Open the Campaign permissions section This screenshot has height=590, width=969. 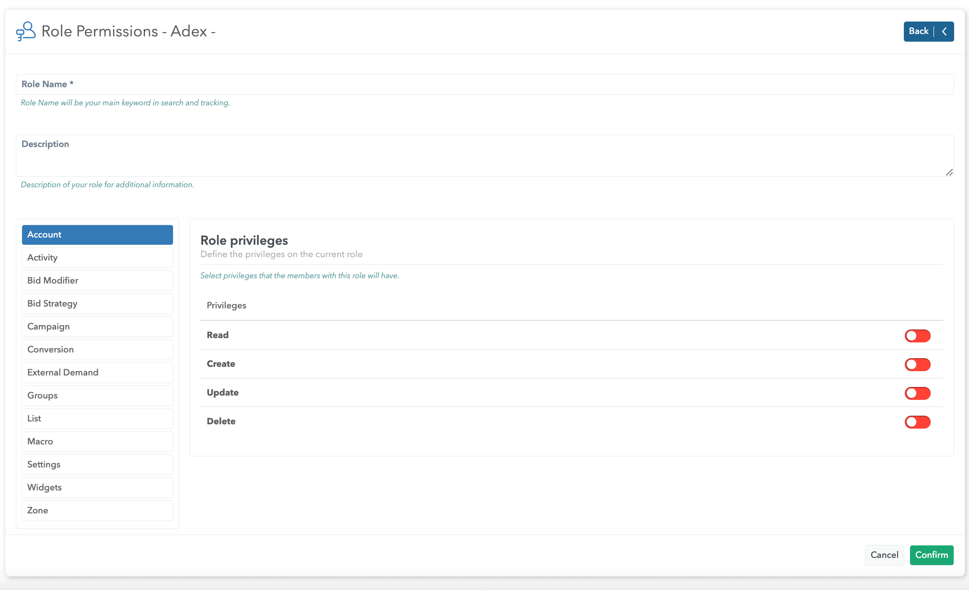pyautogui.click(x=97, y=327)
